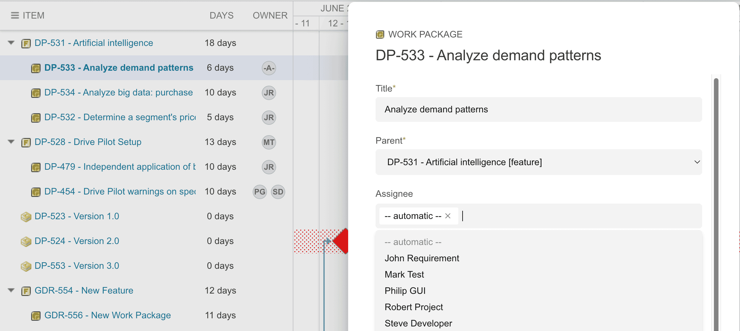Screen dimensions: 740x331
Task: Click the release box icon of DP-524
Action: click(x=26, y=241)
